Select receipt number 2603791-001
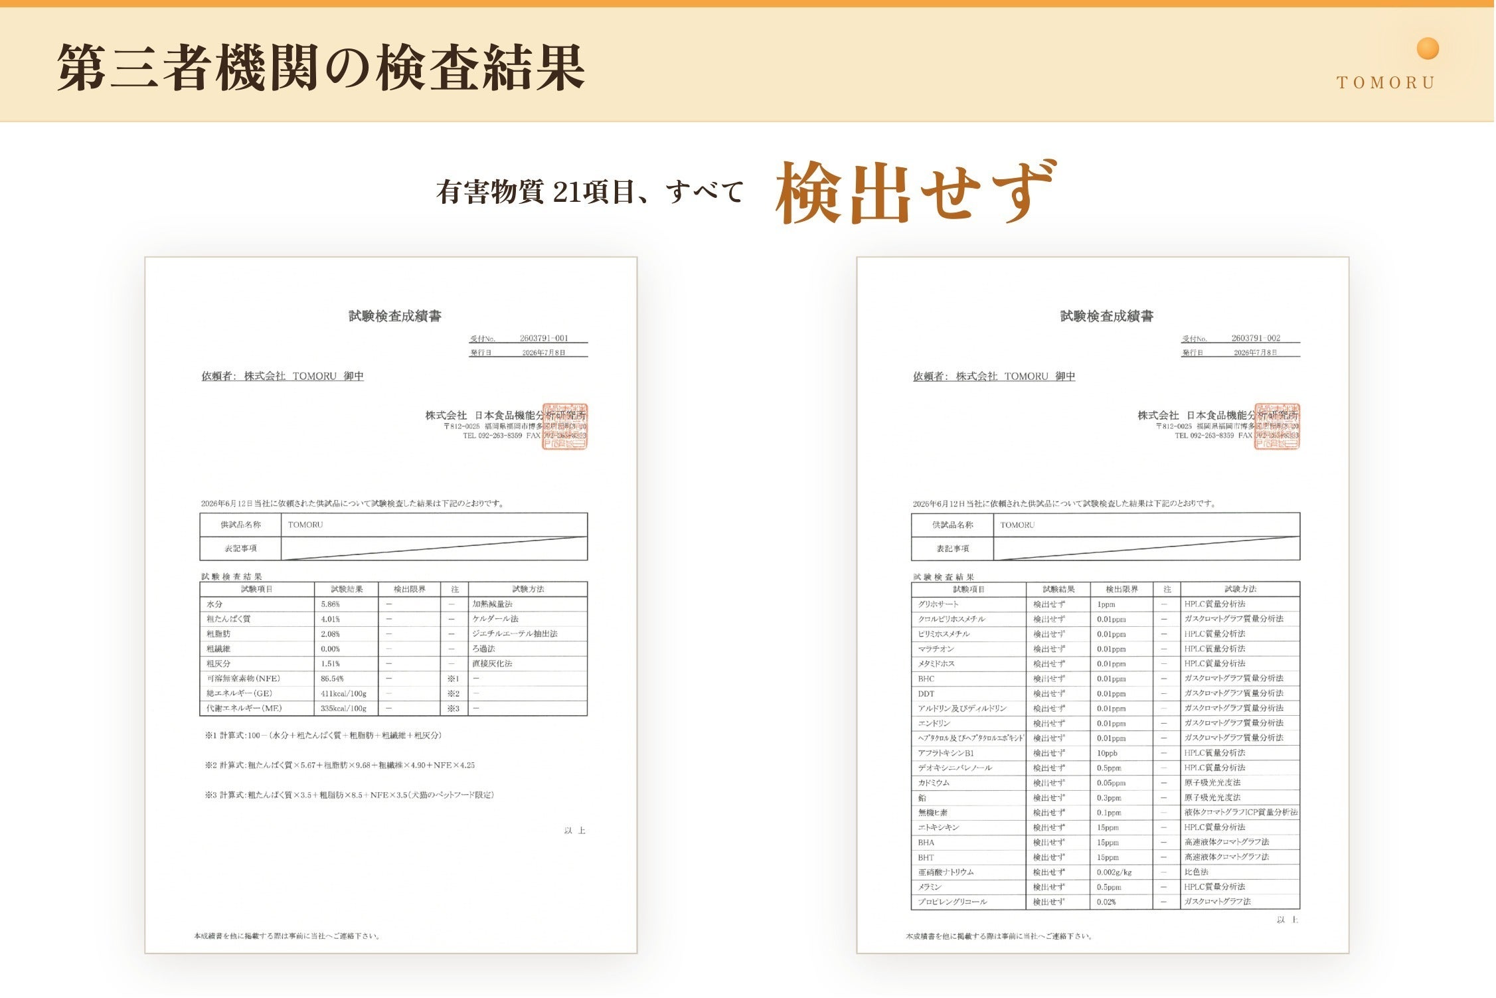This screenshot has height=998, width=1496. click(x=544, y=339)
